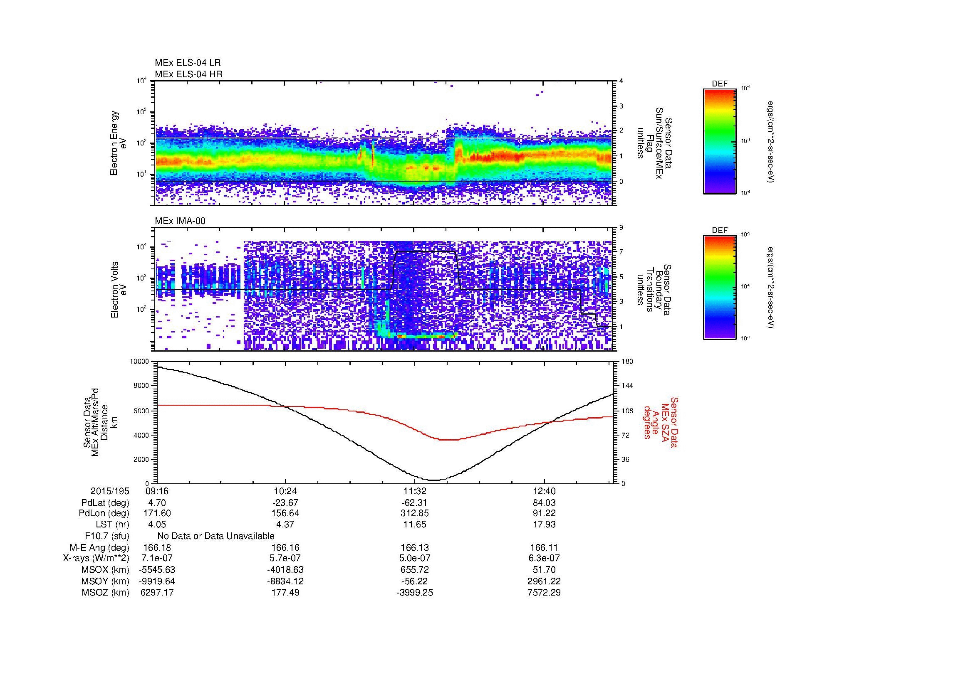This screenshot has width=973, height=687.
Task: Click the LST value '11.65'
Action: point(415,524)
